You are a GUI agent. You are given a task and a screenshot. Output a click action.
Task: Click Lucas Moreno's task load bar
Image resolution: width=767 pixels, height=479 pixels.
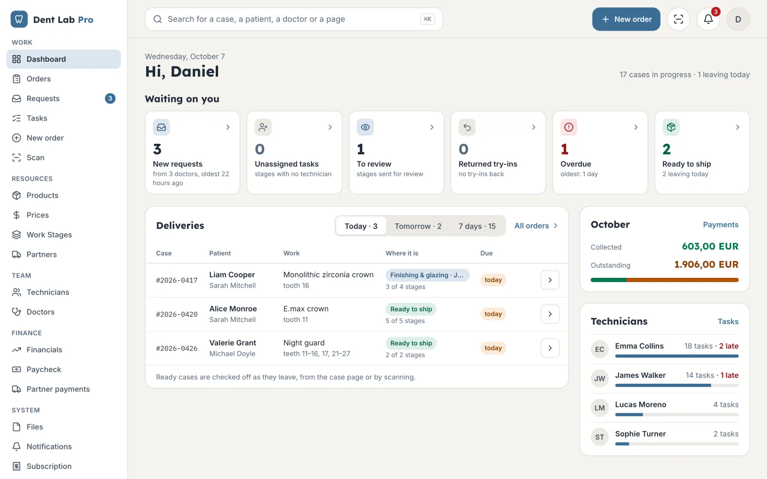click(676, 414)
